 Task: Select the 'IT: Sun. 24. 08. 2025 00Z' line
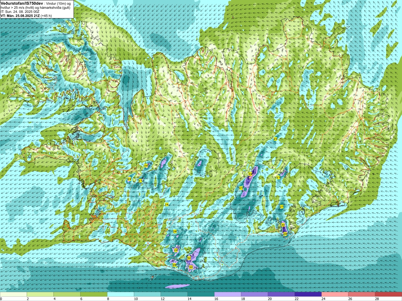coord(20,12)
